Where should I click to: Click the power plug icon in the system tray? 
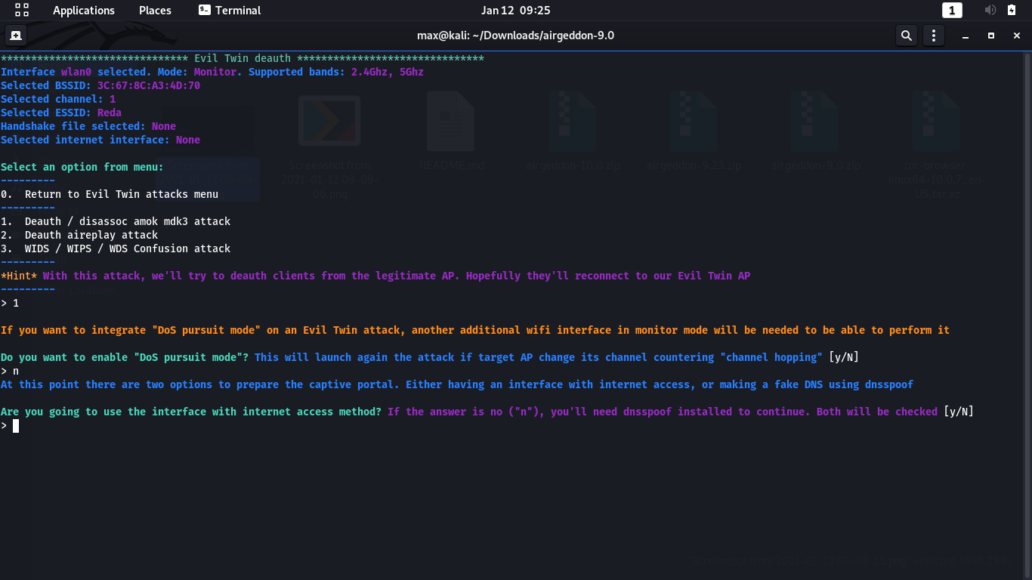click(1012, 10)
